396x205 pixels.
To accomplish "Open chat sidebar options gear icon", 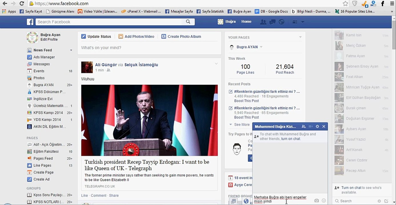I will (x=379, y=201).
